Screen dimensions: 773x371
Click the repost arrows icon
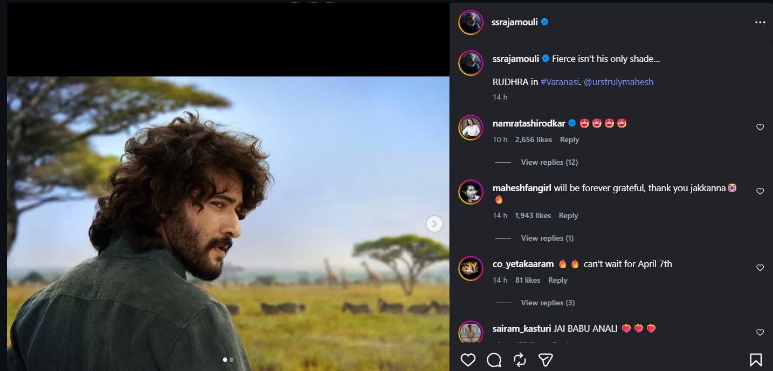[x=520, y=360]
